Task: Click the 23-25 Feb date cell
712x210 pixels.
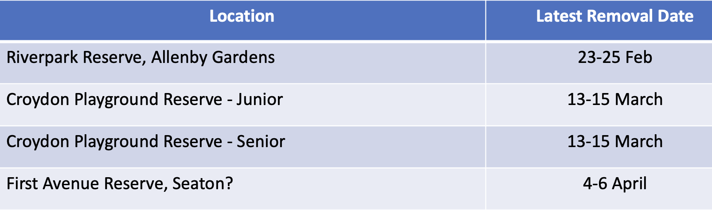Action: click(599, 62)
